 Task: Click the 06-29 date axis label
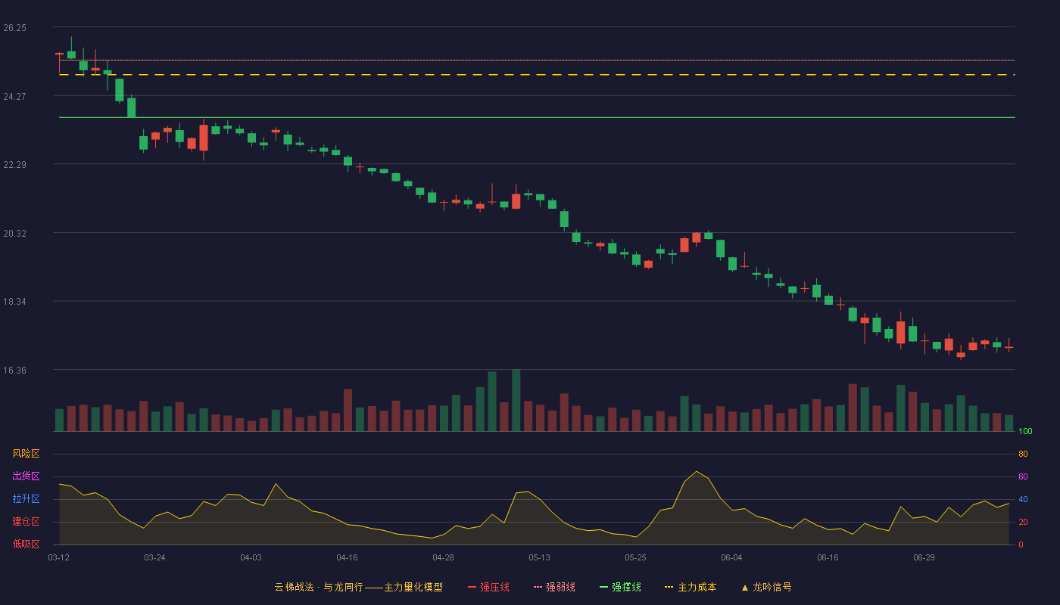[x=924, y=557]
